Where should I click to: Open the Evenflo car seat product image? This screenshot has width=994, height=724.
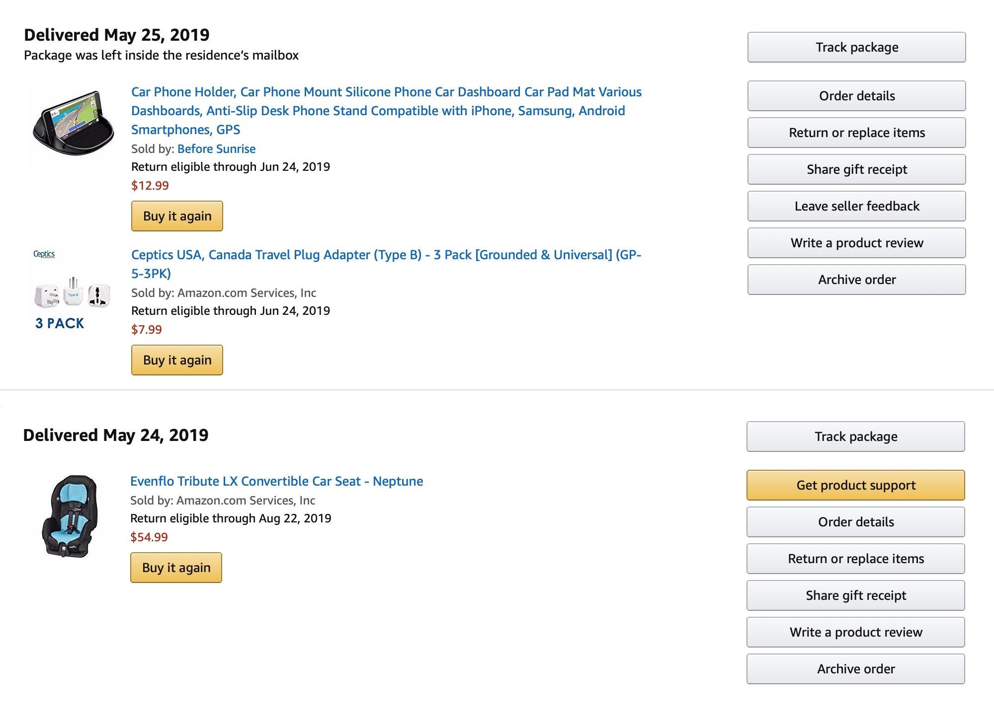pyautogui.click(x=71, y=516)
